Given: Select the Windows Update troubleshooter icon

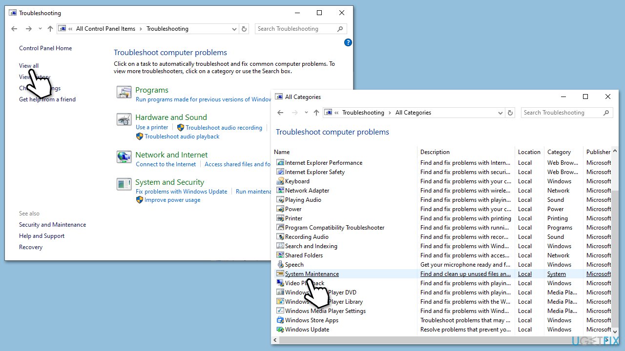Looking at the screenshot, I should coord(280,330).
